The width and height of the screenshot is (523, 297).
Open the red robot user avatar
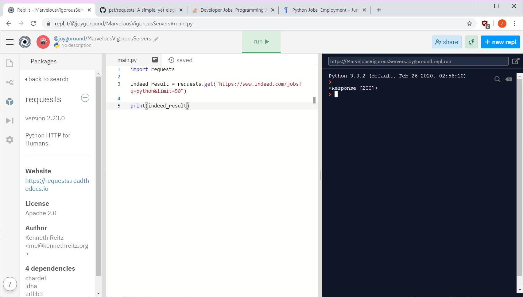[x=43, y=42]
